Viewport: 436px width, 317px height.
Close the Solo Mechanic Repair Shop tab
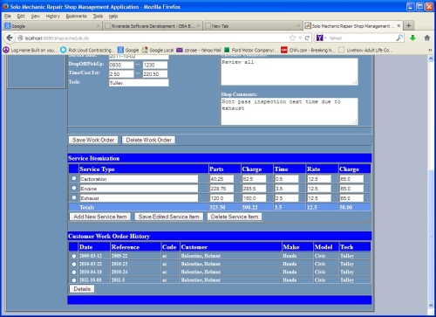399,26
